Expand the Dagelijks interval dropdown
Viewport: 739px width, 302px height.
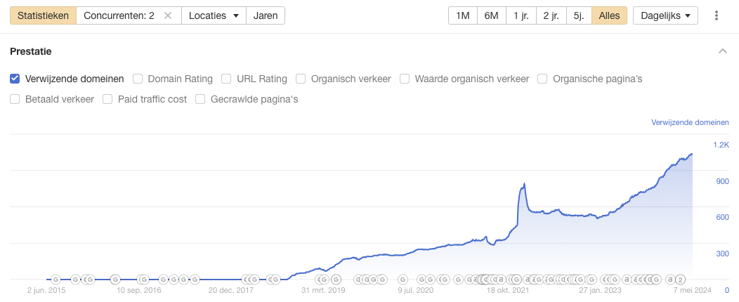coord(665,15)
